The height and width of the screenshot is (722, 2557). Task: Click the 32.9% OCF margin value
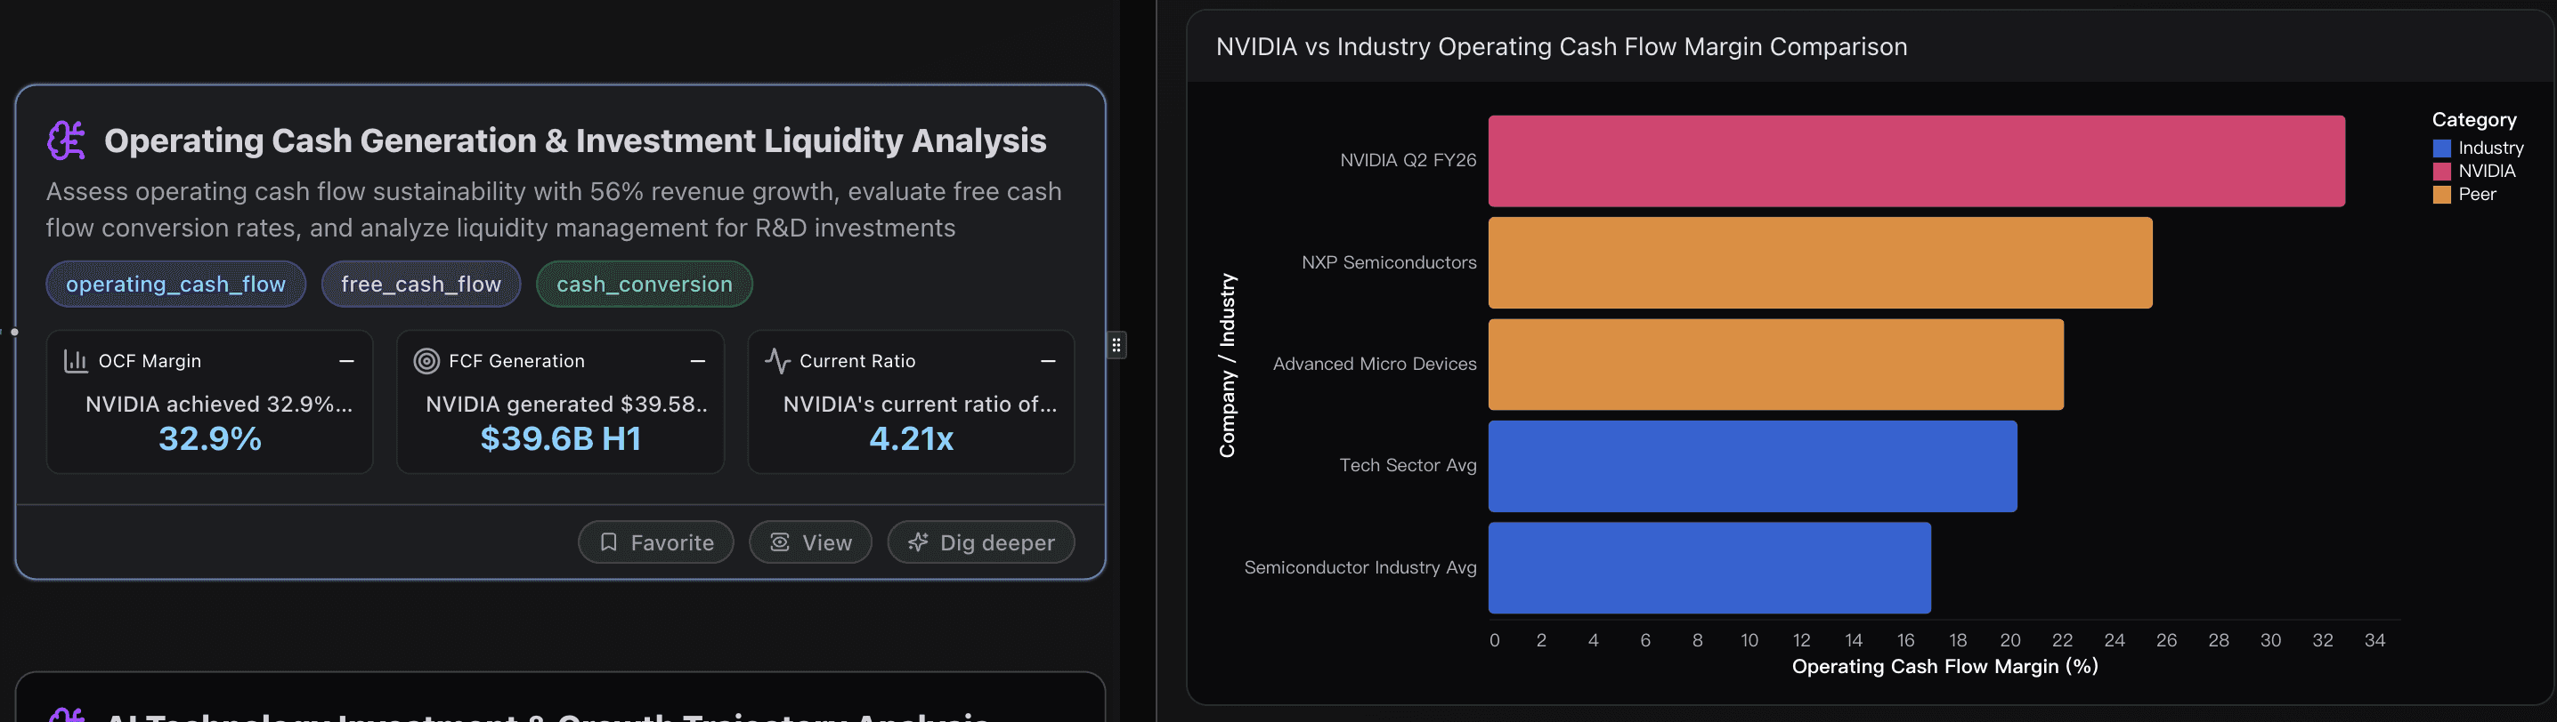click(x=210, y=438)
